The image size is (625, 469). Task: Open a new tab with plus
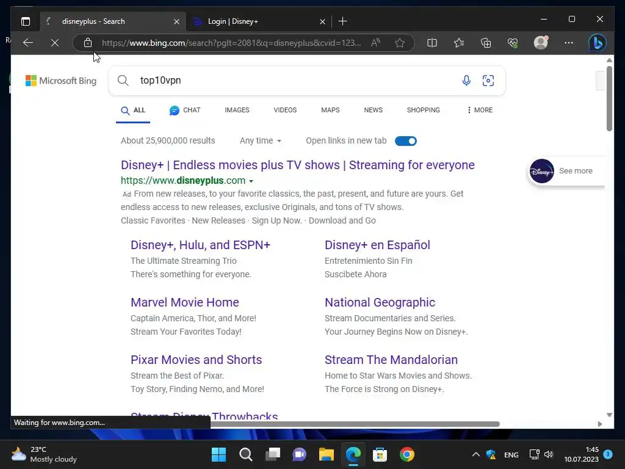(x=343, y=21)
